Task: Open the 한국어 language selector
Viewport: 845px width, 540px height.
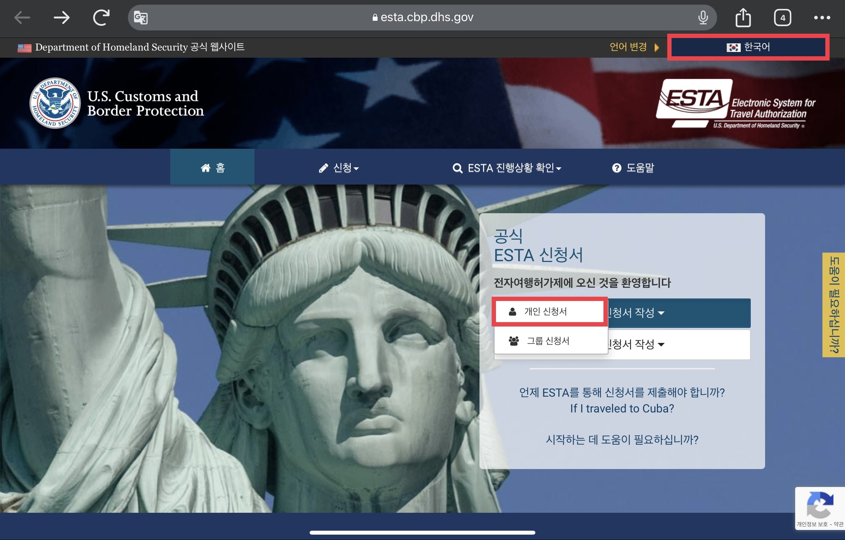Action: [748, 47]
